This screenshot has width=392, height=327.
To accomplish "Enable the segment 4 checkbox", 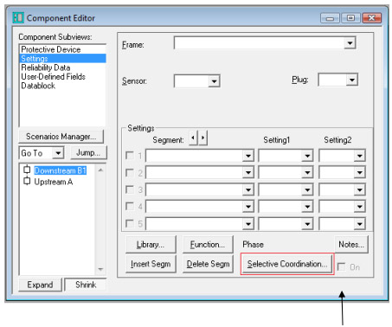I will (x=130, y=207).
